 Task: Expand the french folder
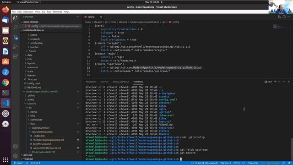pos(32,51)
